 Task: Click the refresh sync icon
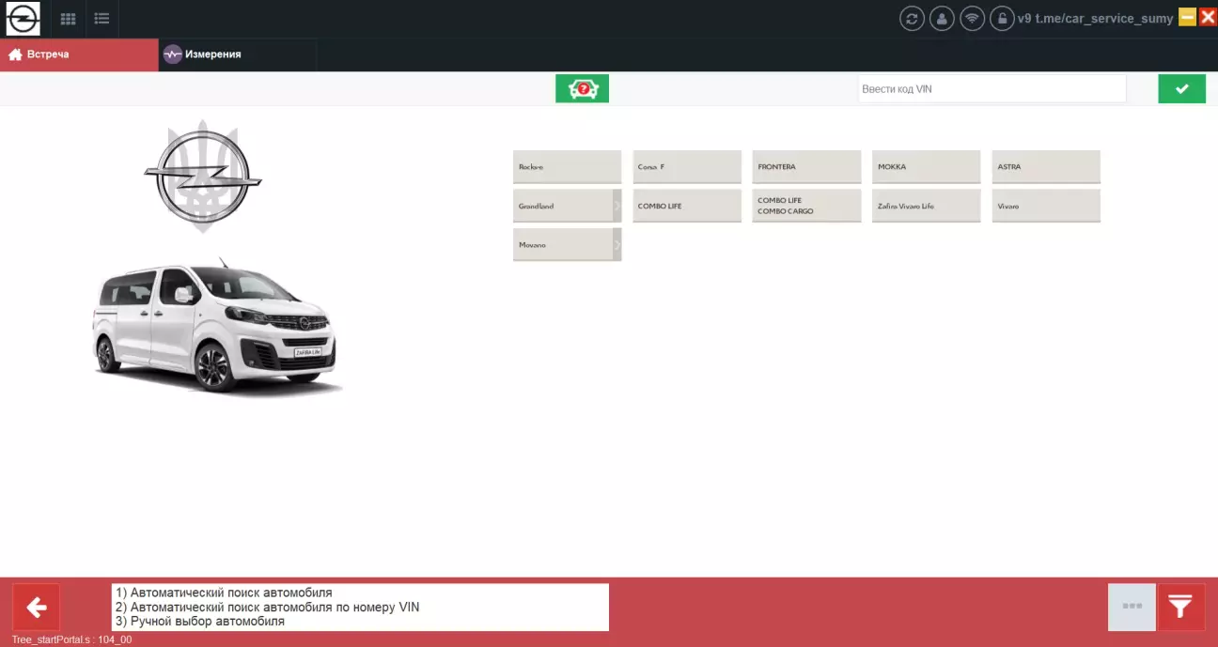tap(912, 19)
